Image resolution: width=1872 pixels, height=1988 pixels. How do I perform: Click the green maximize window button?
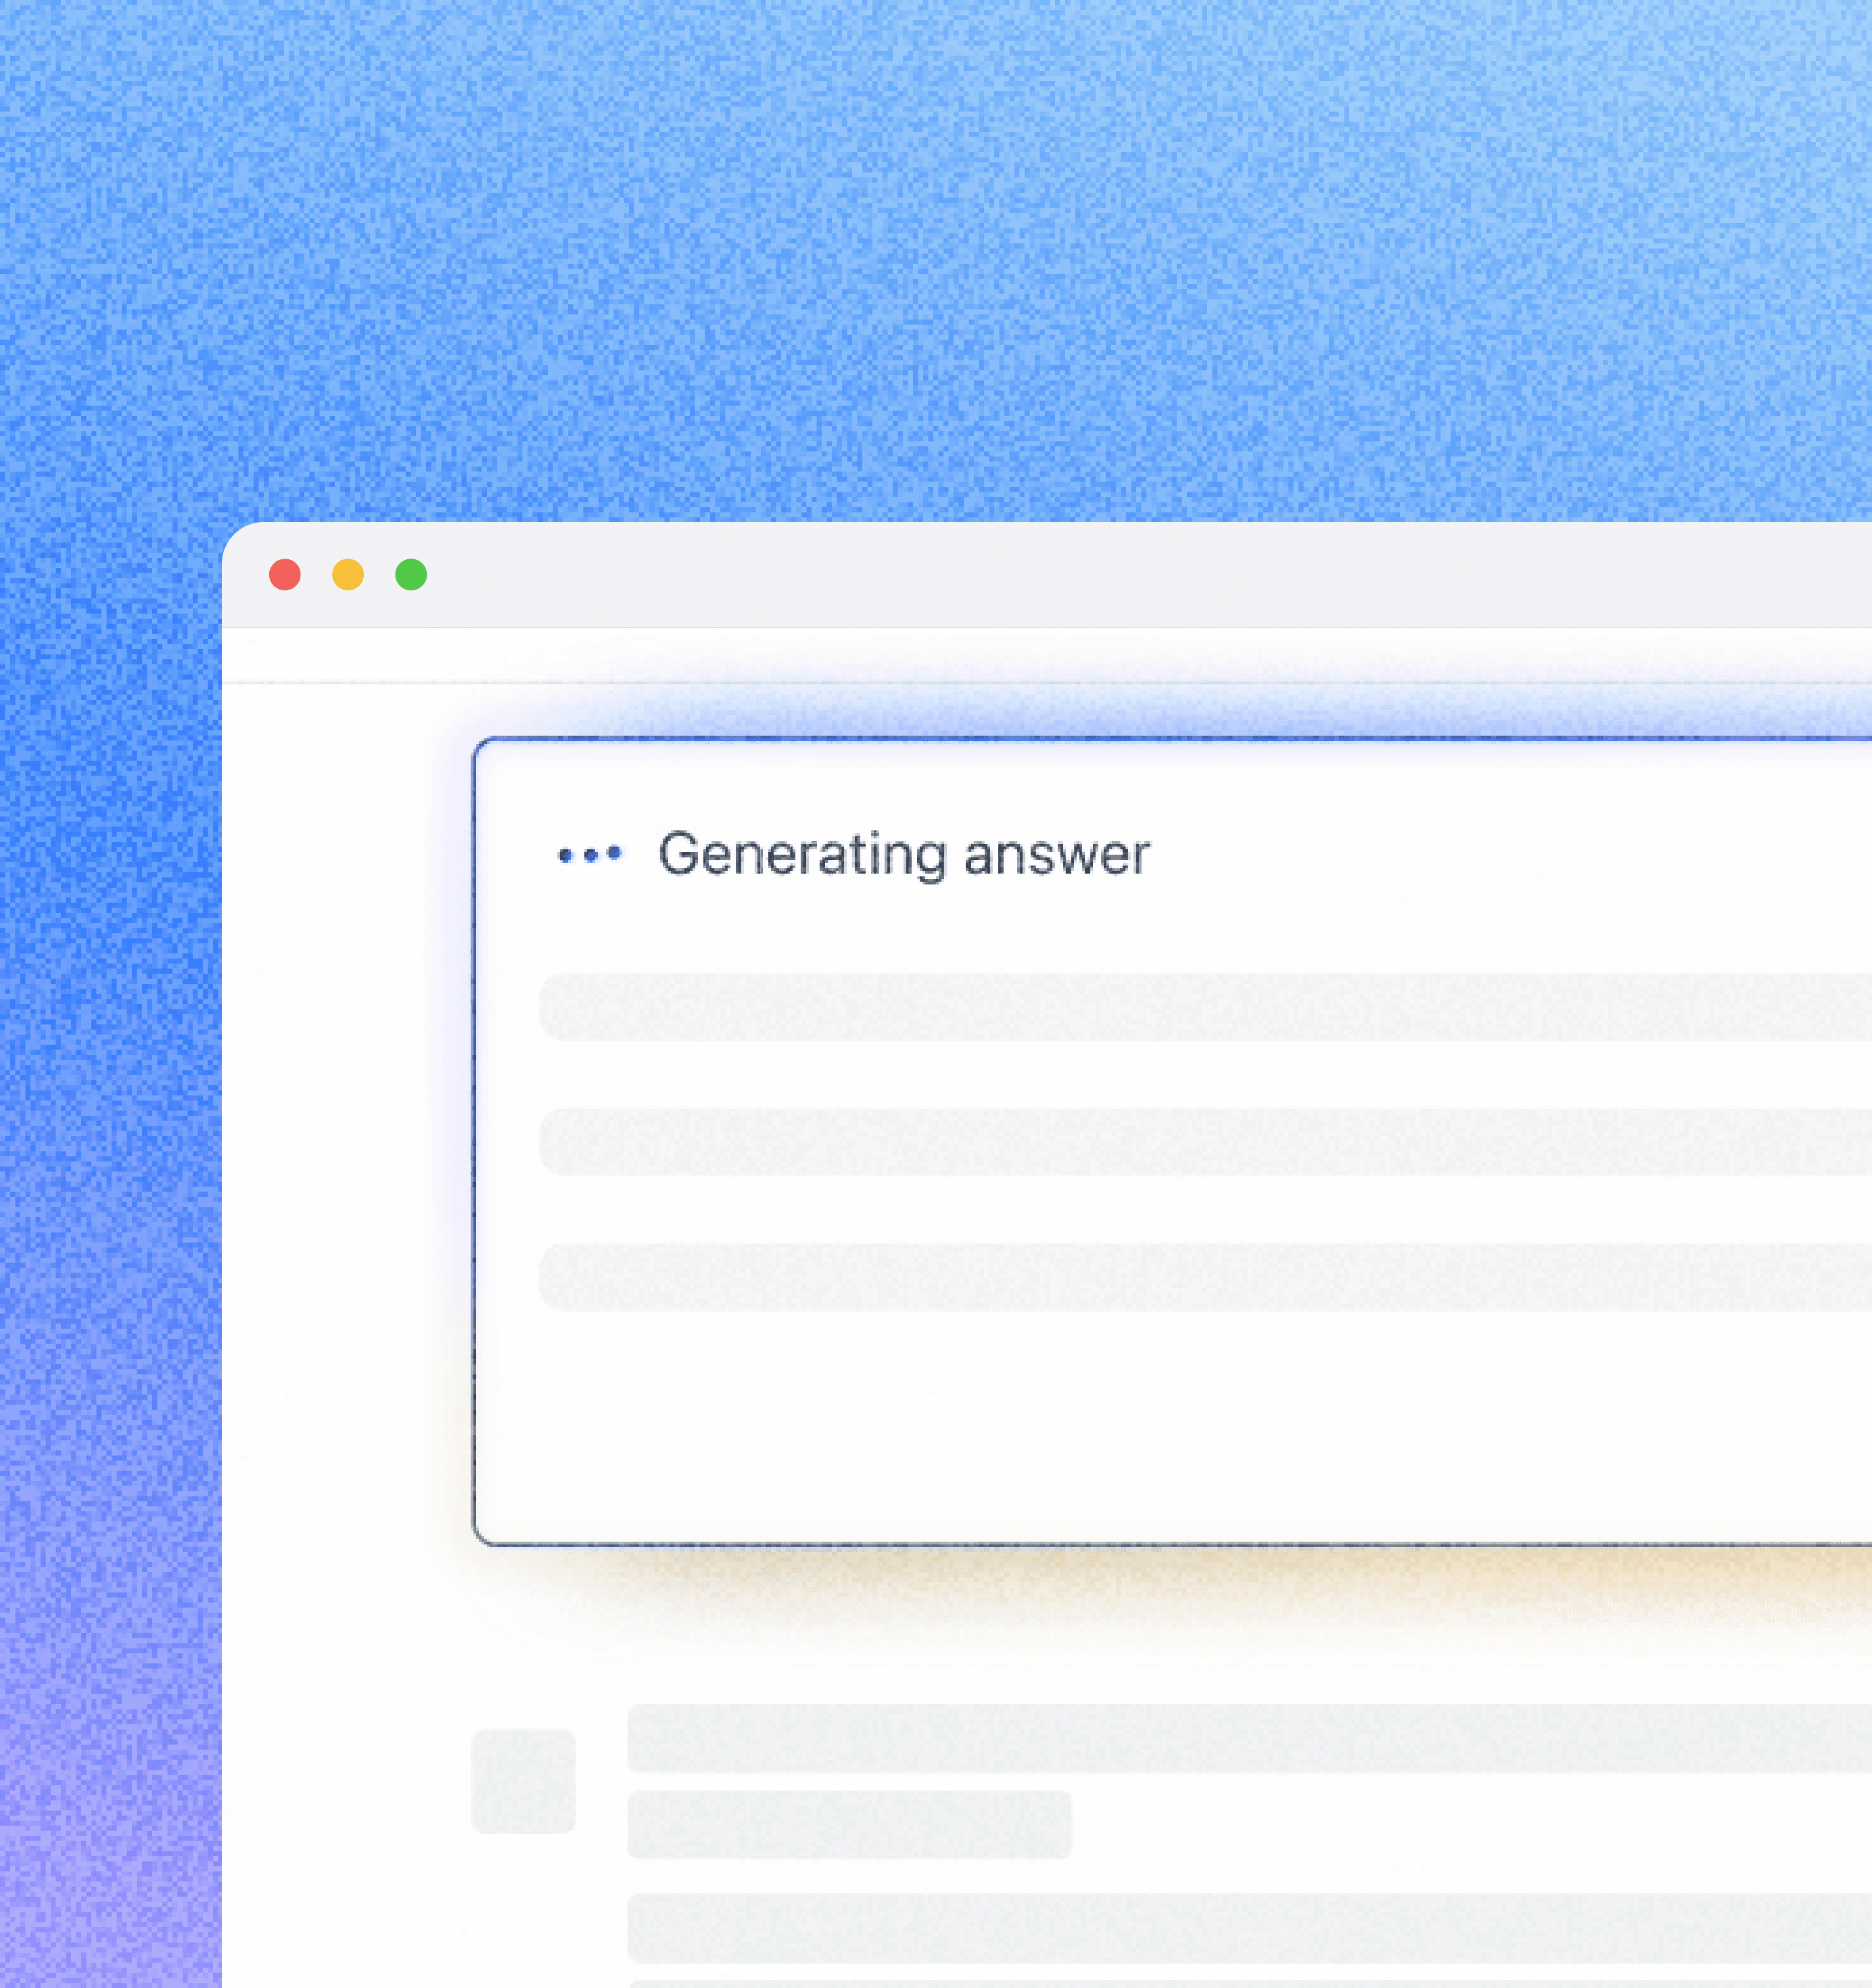click(411, 575)
